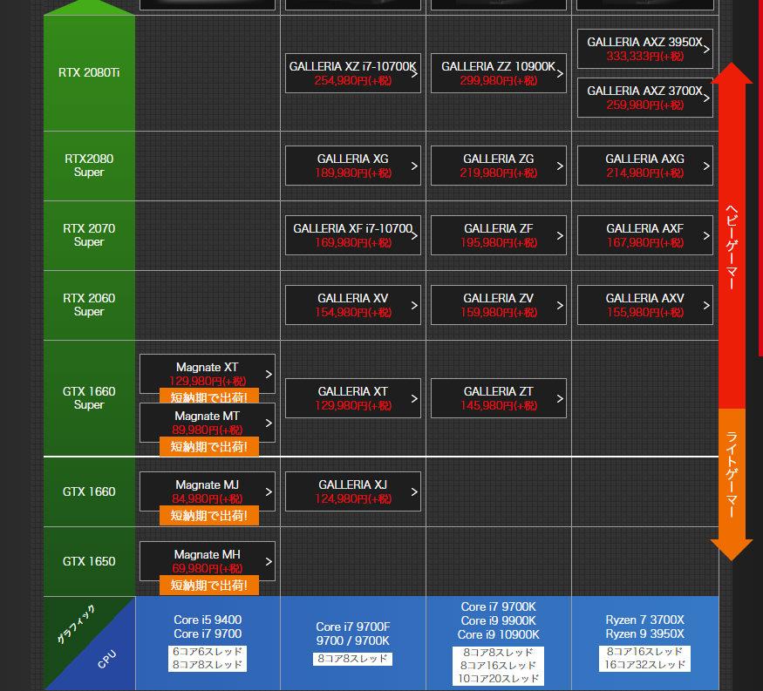
Task: Click the arrow chevron on GALLERIA XJ
Action: [414, 492]
